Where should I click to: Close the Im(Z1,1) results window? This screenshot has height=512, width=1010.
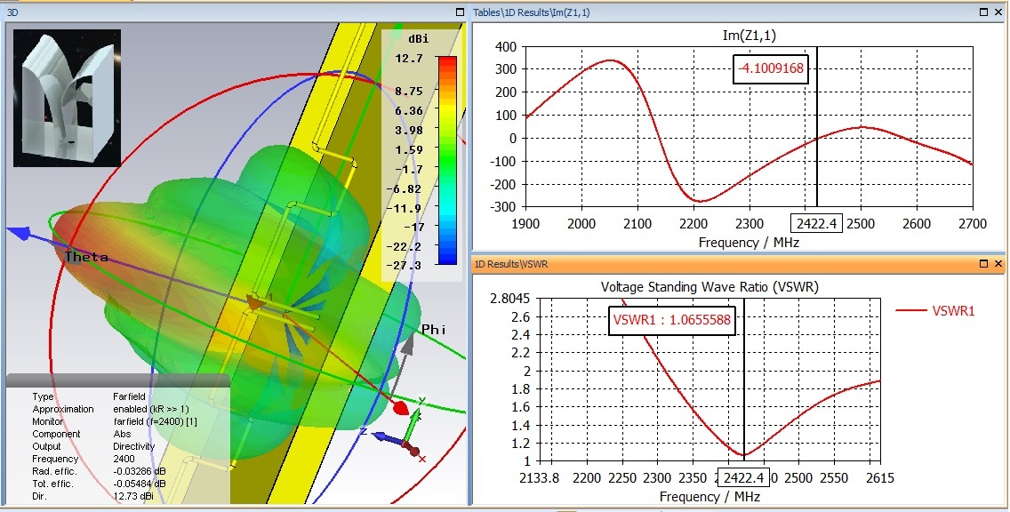pos(998,12)
